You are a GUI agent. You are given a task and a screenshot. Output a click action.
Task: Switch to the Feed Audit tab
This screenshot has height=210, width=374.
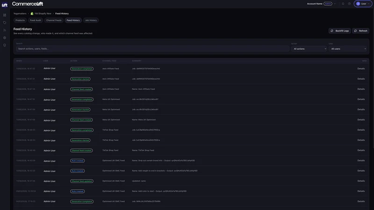[x=36, y=20]
